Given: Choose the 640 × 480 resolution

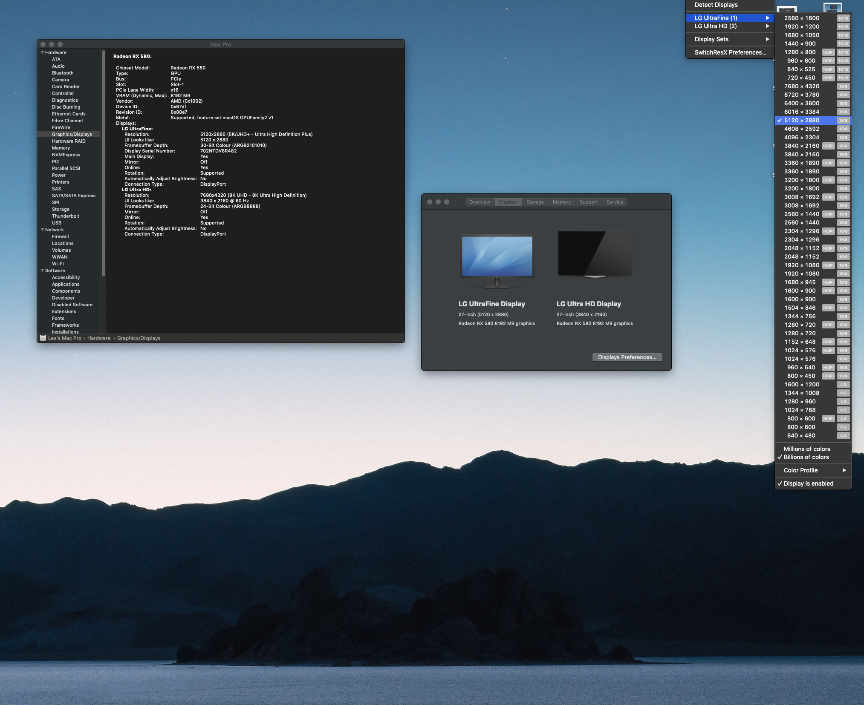Looking at the screenshot, I should pos(813,435).
